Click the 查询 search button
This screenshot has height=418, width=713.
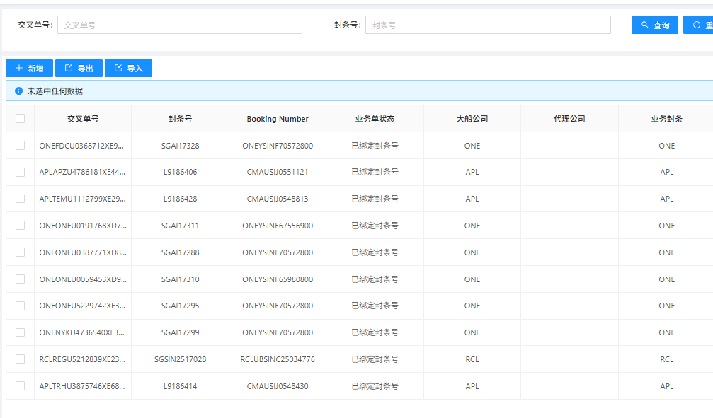click(x=654, y=25)
